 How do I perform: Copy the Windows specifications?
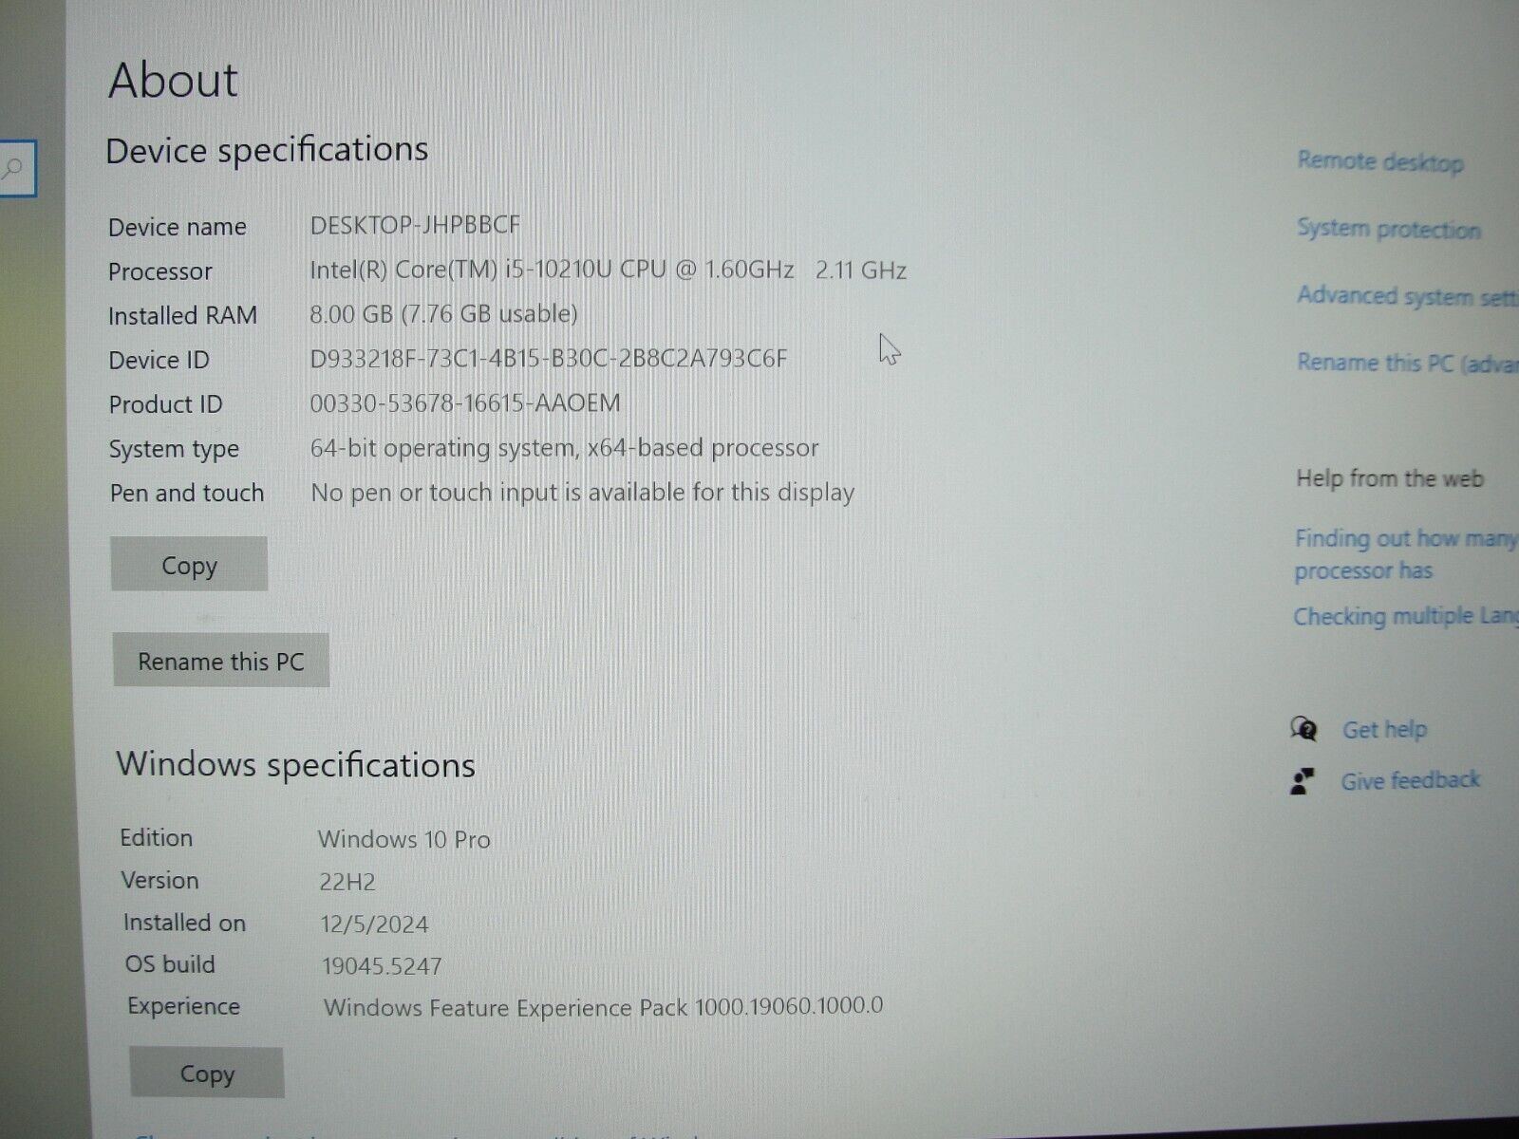point(207,1074)
